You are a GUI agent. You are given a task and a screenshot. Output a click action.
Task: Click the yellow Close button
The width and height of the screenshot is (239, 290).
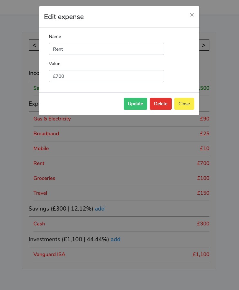coord(184,104)
